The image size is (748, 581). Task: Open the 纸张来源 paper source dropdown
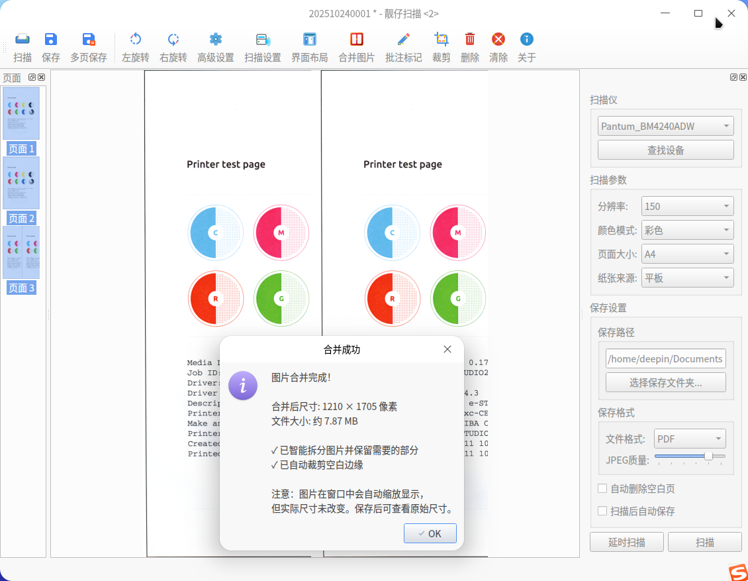[x=687, y=278]
